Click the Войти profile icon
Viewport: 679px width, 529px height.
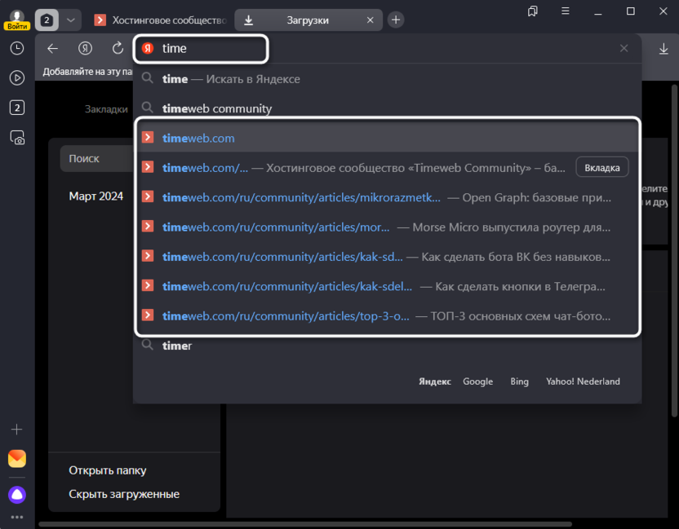click(17, 20)
